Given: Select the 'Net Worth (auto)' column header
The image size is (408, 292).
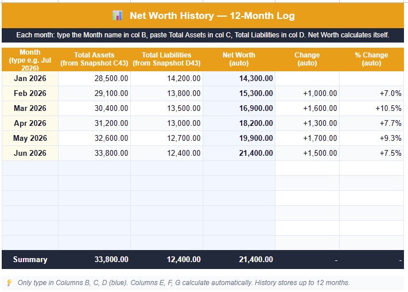Looking at the screenshot, I should coord(239,60).
